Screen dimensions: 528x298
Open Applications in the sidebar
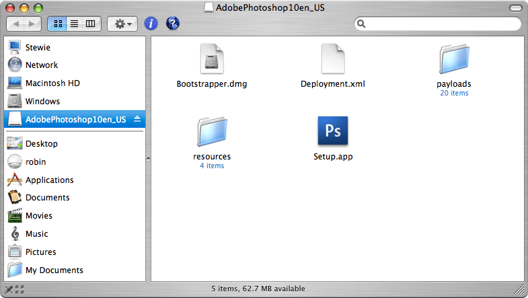pyautogui.click(x=75, y=180)
